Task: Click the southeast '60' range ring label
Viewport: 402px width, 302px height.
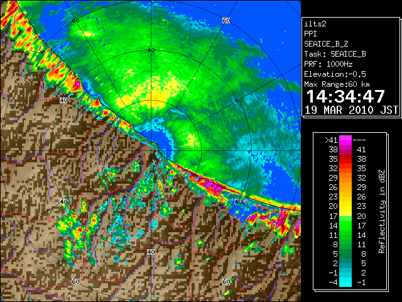Action: pos(226,281)
